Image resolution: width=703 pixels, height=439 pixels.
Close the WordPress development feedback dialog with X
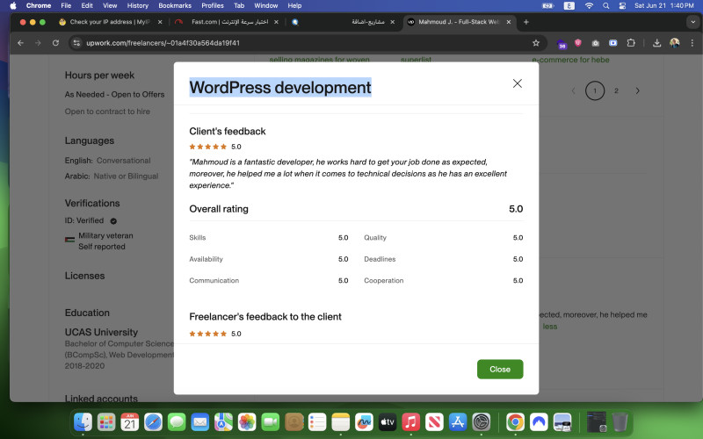click(517, 83)
